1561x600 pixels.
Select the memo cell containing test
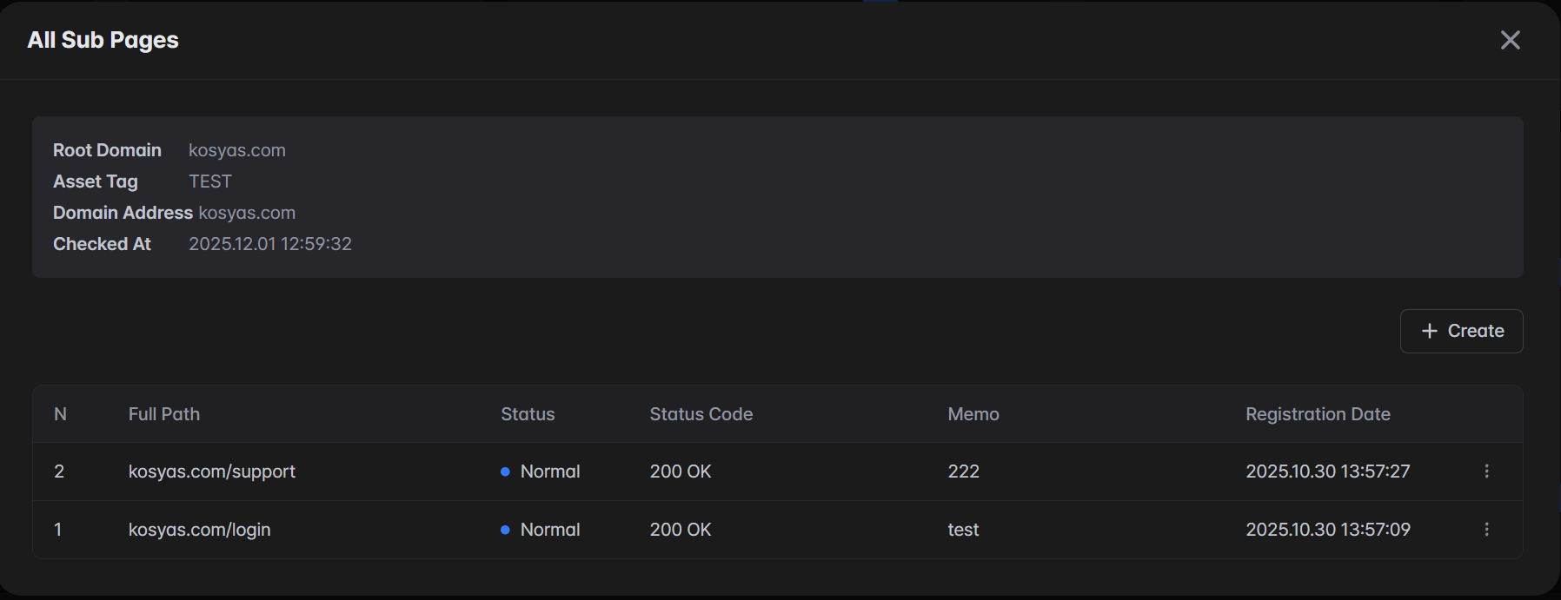coord(963,530)
